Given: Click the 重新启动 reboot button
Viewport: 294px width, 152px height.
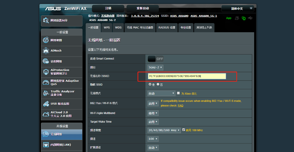Looking at the screenshot, I should (143, 8).
